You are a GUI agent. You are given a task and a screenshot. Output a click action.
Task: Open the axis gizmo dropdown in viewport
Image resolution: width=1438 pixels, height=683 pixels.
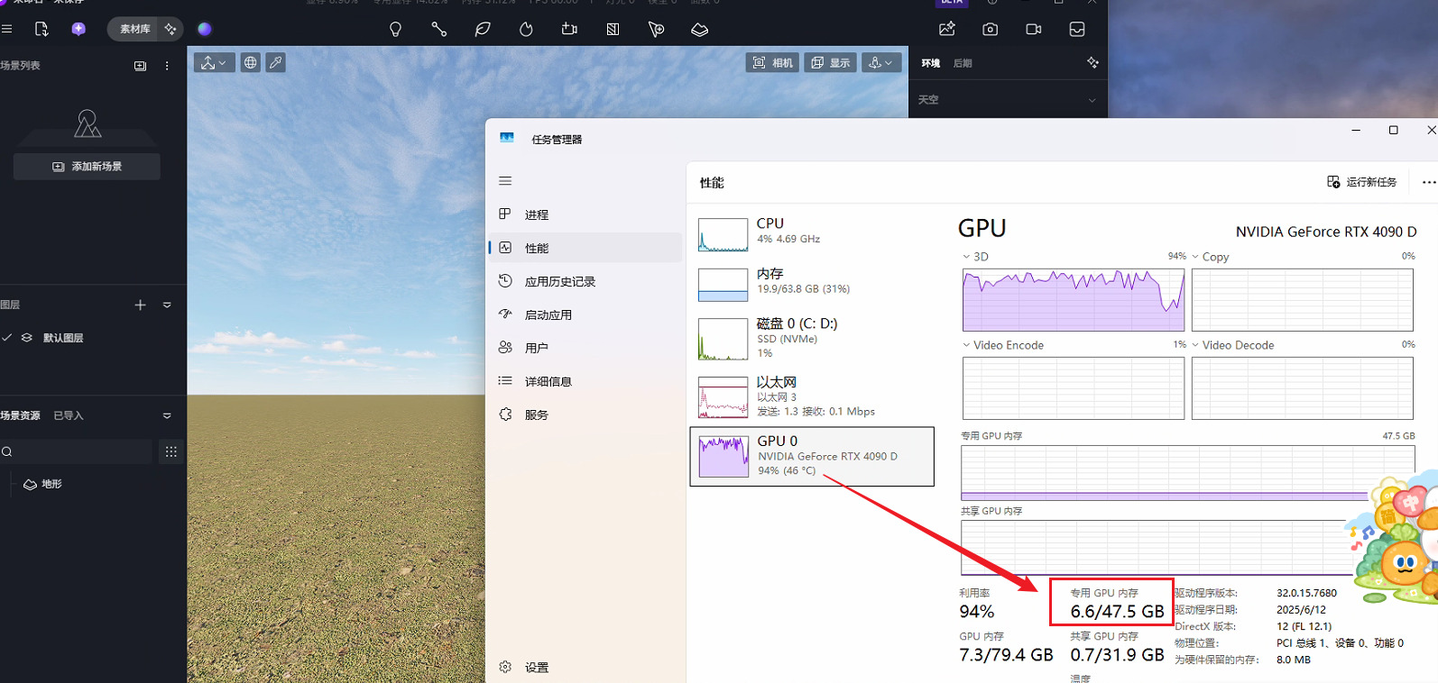pos(214,62)
